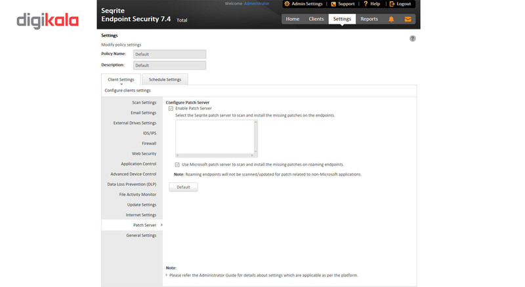
Task: Click the Configure Patch Server heading
Action: point(188,102)
